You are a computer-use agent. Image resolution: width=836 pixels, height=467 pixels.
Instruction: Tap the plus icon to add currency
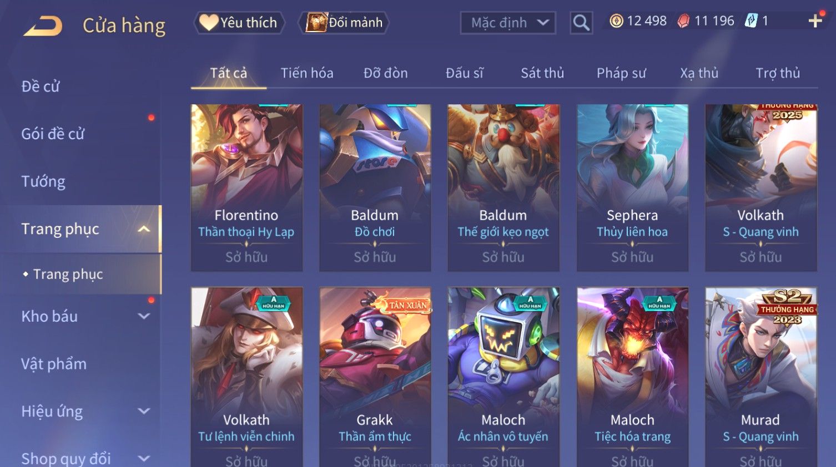815,21
